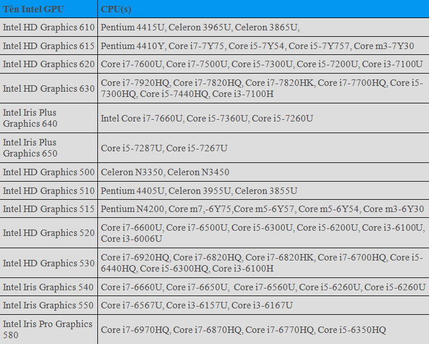Image resolution: width=429 pixels, height=344 pixels.
Task: Click the "CPU(s)" column header
Action: pos(117,9)
